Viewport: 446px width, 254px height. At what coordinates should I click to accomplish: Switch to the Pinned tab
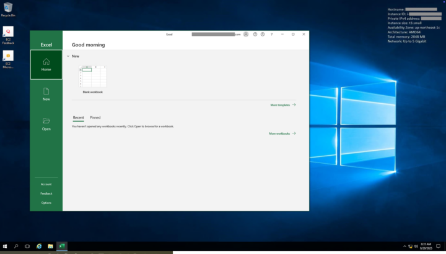pos(95,117)
